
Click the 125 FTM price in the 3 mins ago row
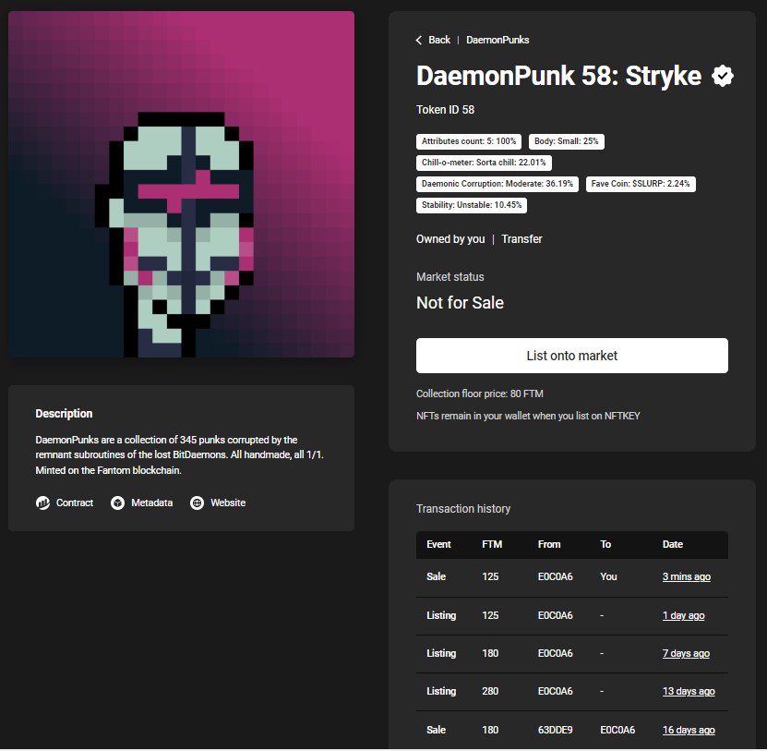(x=490, y=576)
